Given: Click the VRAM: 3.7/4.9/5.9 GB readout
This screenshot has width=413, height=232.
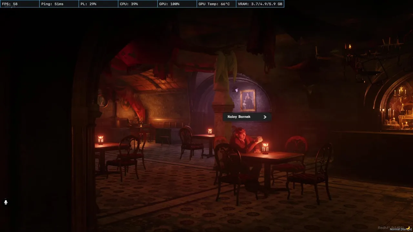Looking at the screenshot, I should [260, 4].
